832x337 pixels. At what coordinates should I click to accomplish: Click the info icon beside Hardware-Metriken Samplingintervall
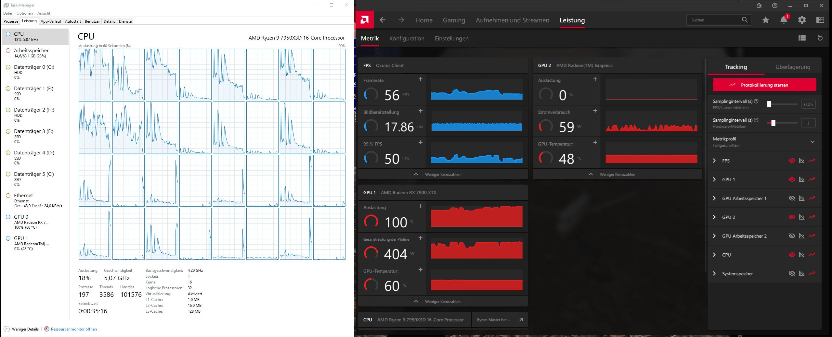point(756,120)
